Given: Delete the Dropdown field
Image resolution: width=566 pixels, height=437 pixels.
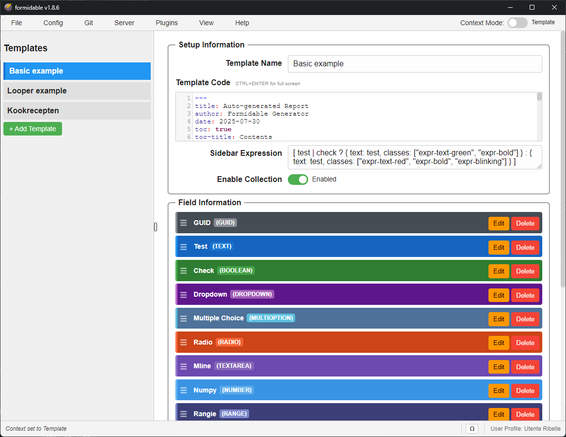Looking at the screenshot, I should [x=525, y=295].
